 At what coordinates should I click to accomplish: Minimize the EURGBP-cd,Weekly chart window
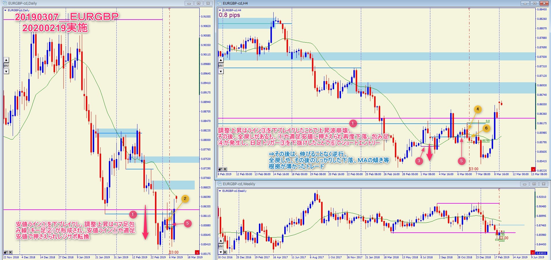525,184
